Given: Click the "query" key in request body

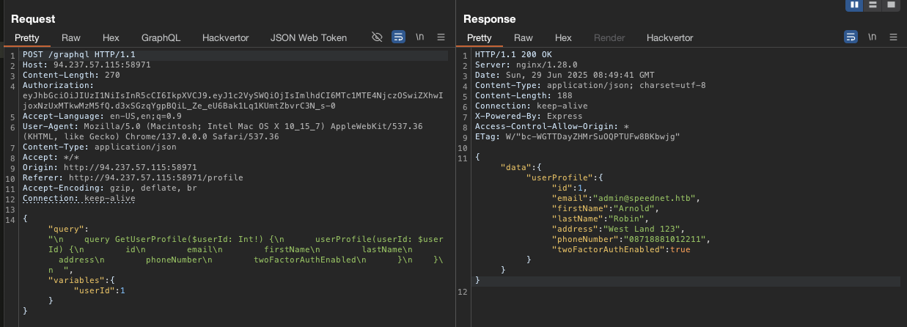Looking at the screenshot, I should pos(66,229).
